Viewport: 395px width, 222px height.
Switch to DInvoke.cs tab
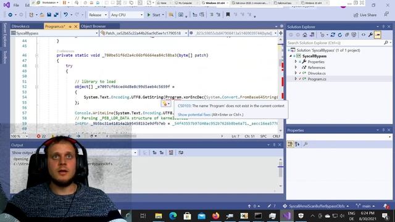pos(20,26)
